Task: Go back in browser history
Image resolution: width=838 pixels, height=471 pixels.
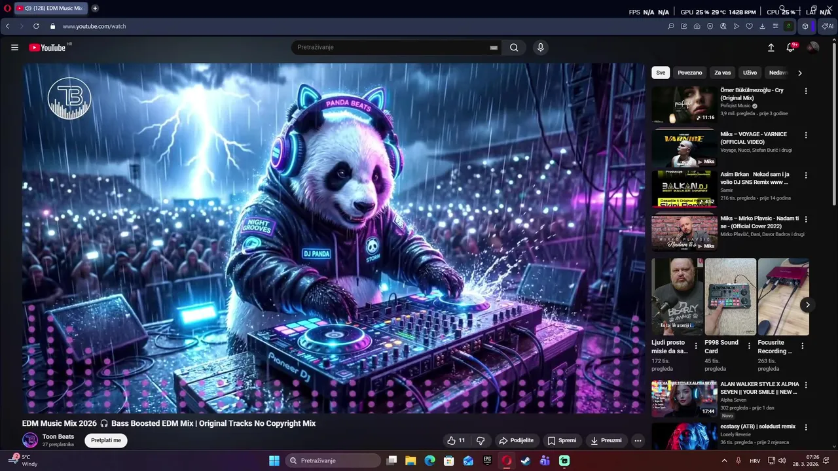Action: click(7, 26)
